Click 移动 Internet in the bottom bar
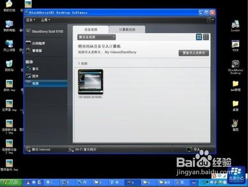 coord(38,149)
